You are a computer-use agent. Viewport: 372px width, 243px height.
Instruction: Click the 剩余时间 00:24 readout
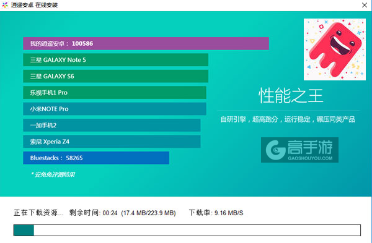[93, 213]
